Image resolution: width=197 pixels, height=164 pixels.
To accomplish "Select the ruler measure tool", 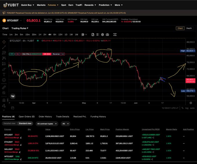I will click(4, 87).
